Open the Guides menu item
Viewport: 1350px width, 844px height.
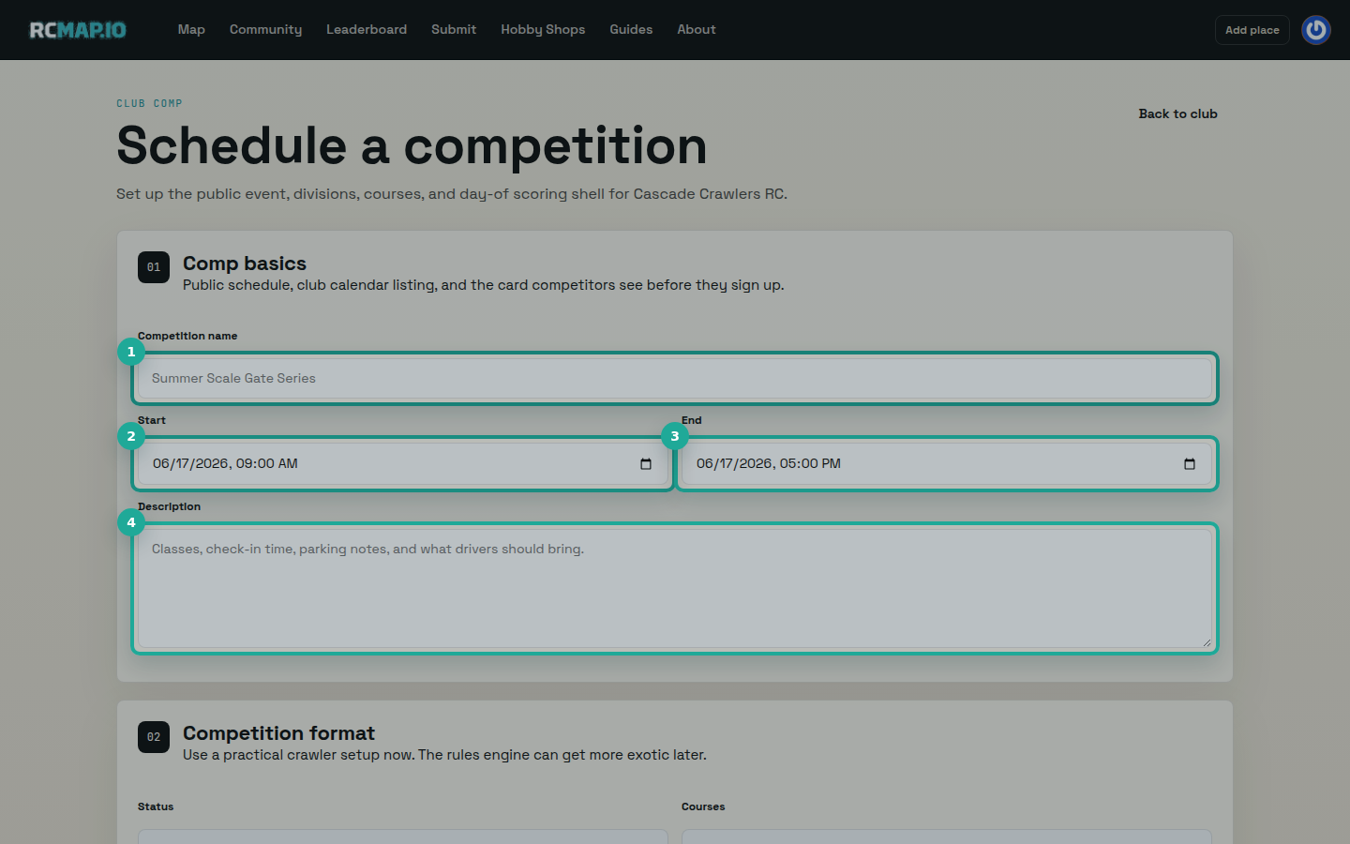point(631,30)
